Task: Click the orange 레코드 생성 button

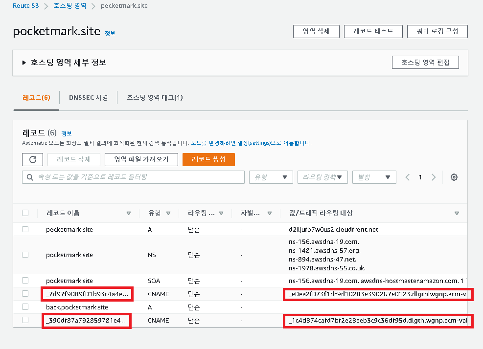Action: 208,159
